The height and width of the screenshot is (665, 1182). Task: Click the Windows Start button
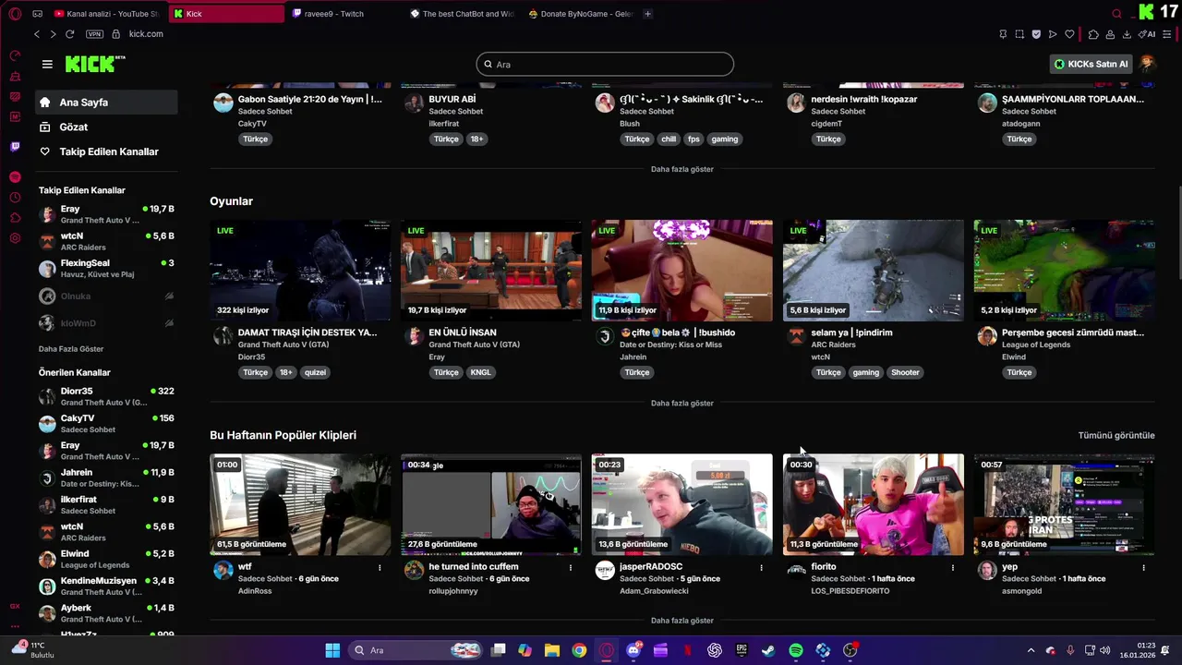pos(332,650)
